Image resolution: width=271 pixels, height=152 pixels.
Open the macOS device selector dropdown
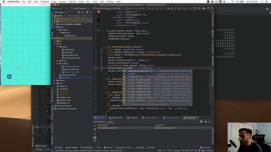(80, 8)
